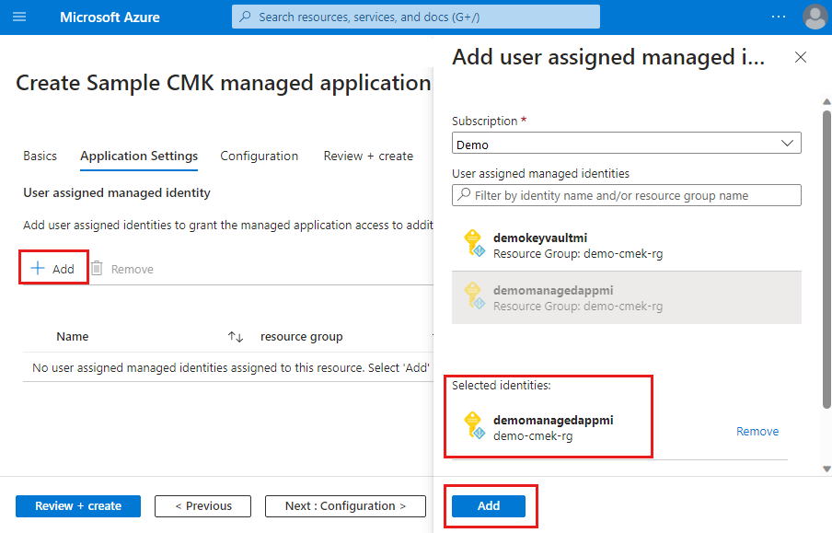Click the key icon beside demokeyvaultmi
The image size is (832, 533).
click(473, 243)
